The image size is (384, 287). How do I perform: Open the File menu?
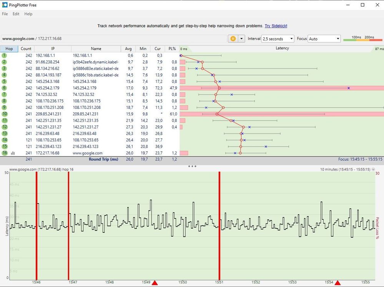(5, 14)
